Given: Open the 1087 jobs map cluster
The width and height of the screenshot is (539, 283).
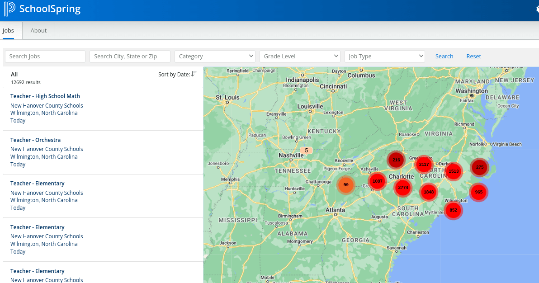Looking at the screenshot, I should (378, 181).
